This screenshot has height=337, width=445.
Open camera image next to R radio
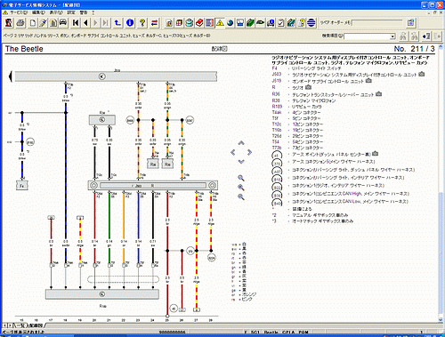pyautogui.click(x=308, y=87)
